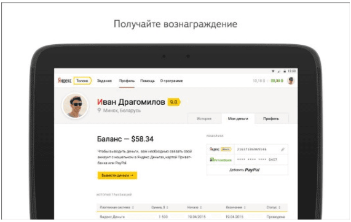
Task: Open the Помощь menu item
Action: (x=148, y=81)
